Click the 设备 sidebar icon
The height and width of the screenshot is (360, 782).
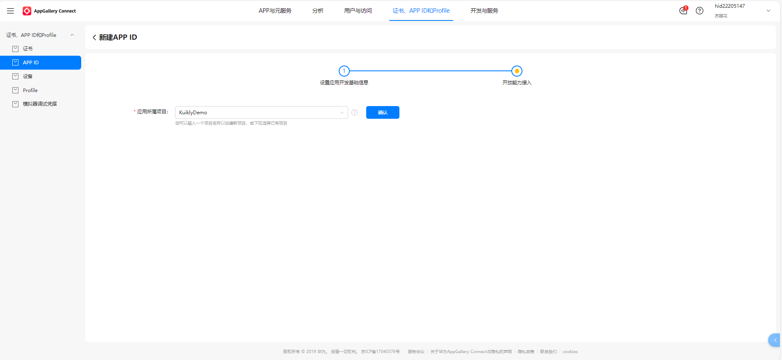(16, 77)
